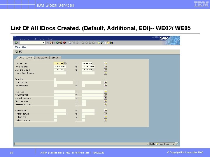Click the Basic type from field
The width and height of the screenshot is (210, 157).
[x=64, y=92]
